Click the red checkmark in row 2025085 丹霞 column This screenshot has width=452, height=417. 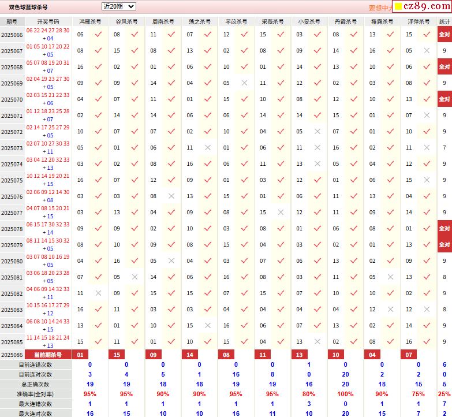coord(354,341)
